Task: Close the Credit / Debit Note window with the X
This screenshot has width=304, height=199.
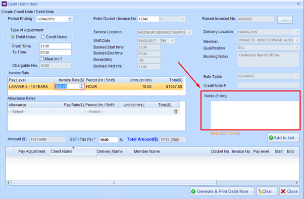Action: tap(298, 4)
